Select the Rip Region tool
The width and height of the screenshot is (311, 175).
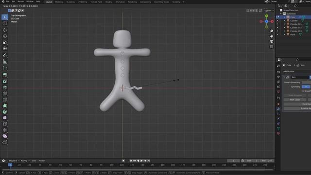click(5, 142)
